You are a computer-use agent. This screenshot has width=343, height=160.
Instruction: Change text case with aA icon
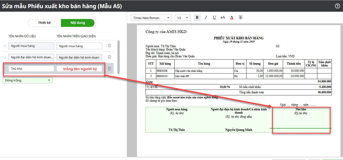pyautogui.click(x=223, y=17)
